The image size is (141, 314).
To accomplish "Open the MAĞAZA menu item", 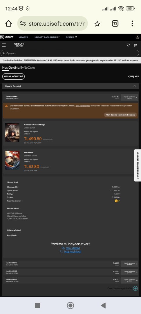I will [23, 37].
